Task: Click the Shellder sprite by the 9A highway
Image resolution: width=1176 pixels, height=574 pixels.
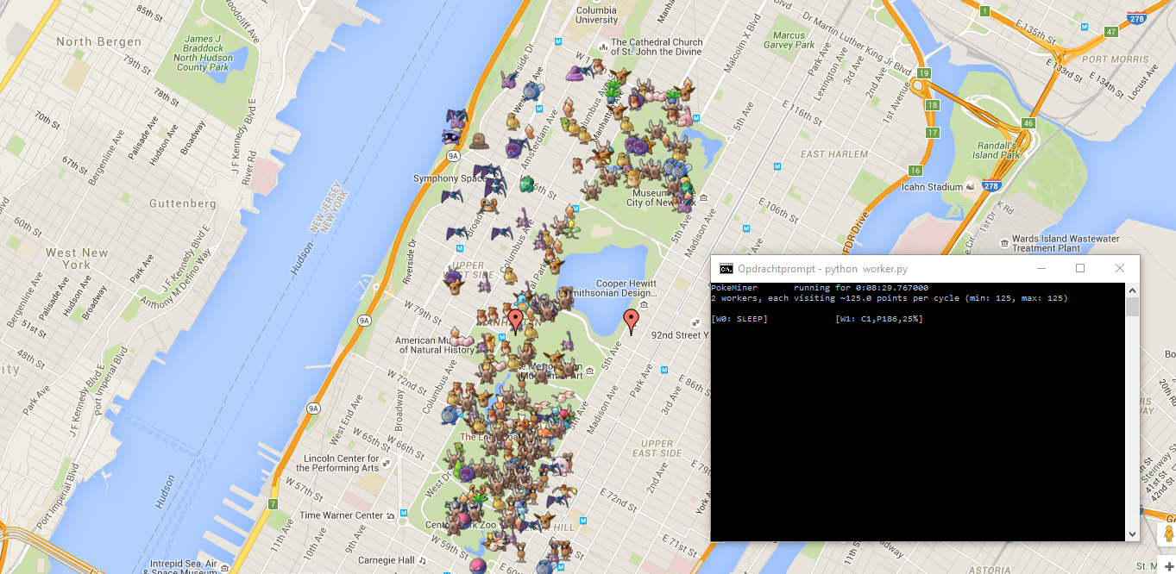Action: pyautogui.click(x=451, y=135)
